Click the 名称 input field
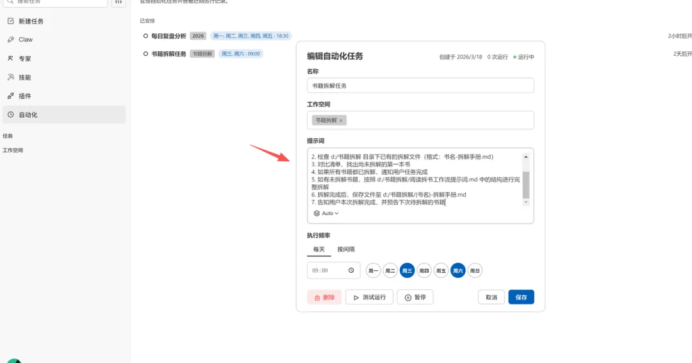The width and height of the screenshot is (692, 363). (x=420, y=86)
